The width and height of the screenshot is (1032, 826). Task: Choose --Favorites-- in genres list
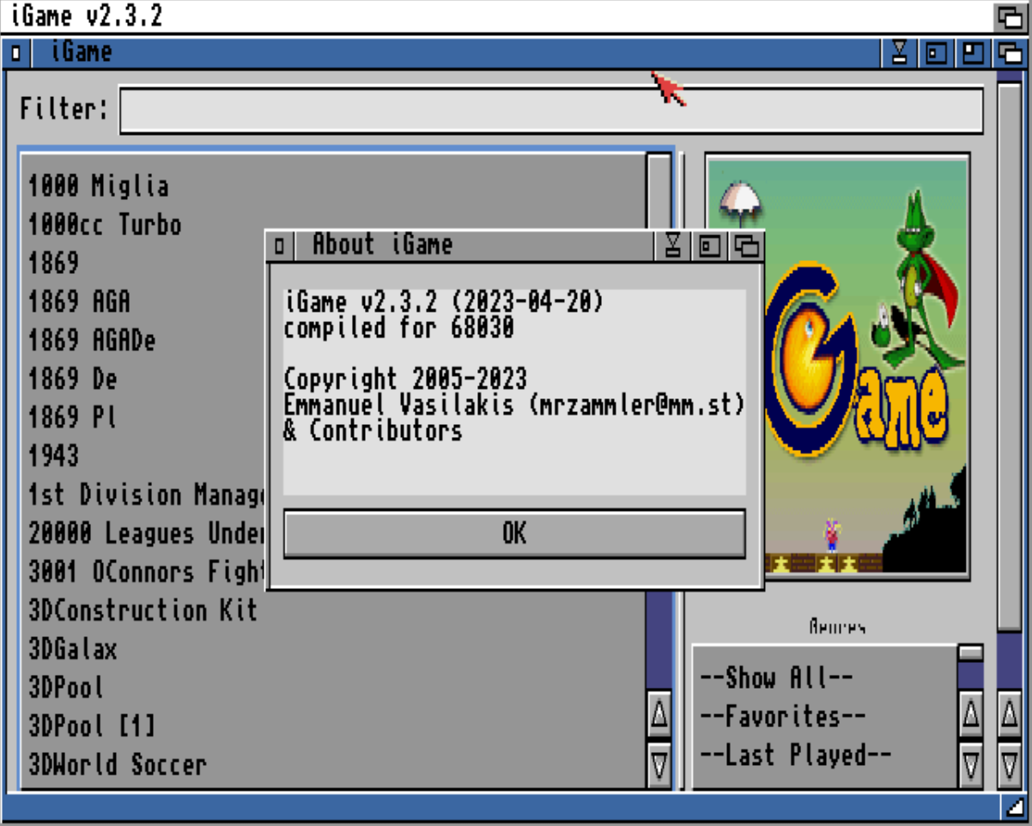tap(783, 717)
